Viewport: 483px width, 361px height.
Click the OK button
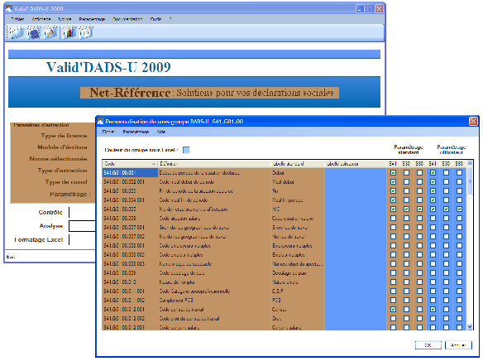point(428,345)
